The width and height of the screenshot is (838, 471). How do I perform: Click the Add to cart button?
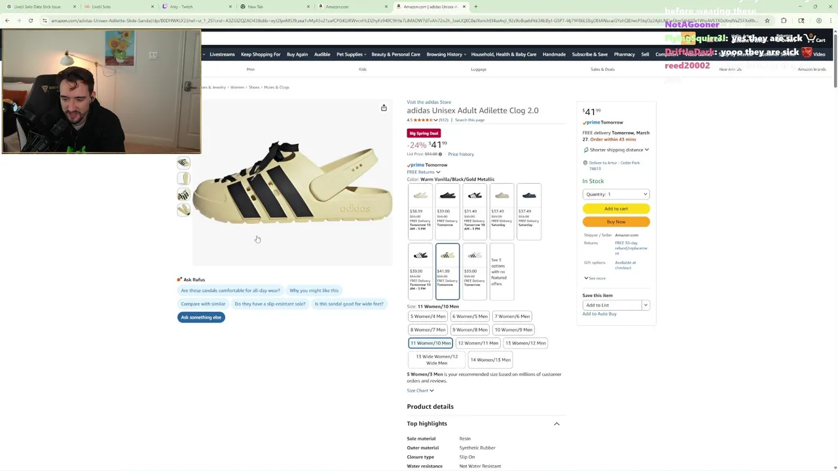[616, 209]
